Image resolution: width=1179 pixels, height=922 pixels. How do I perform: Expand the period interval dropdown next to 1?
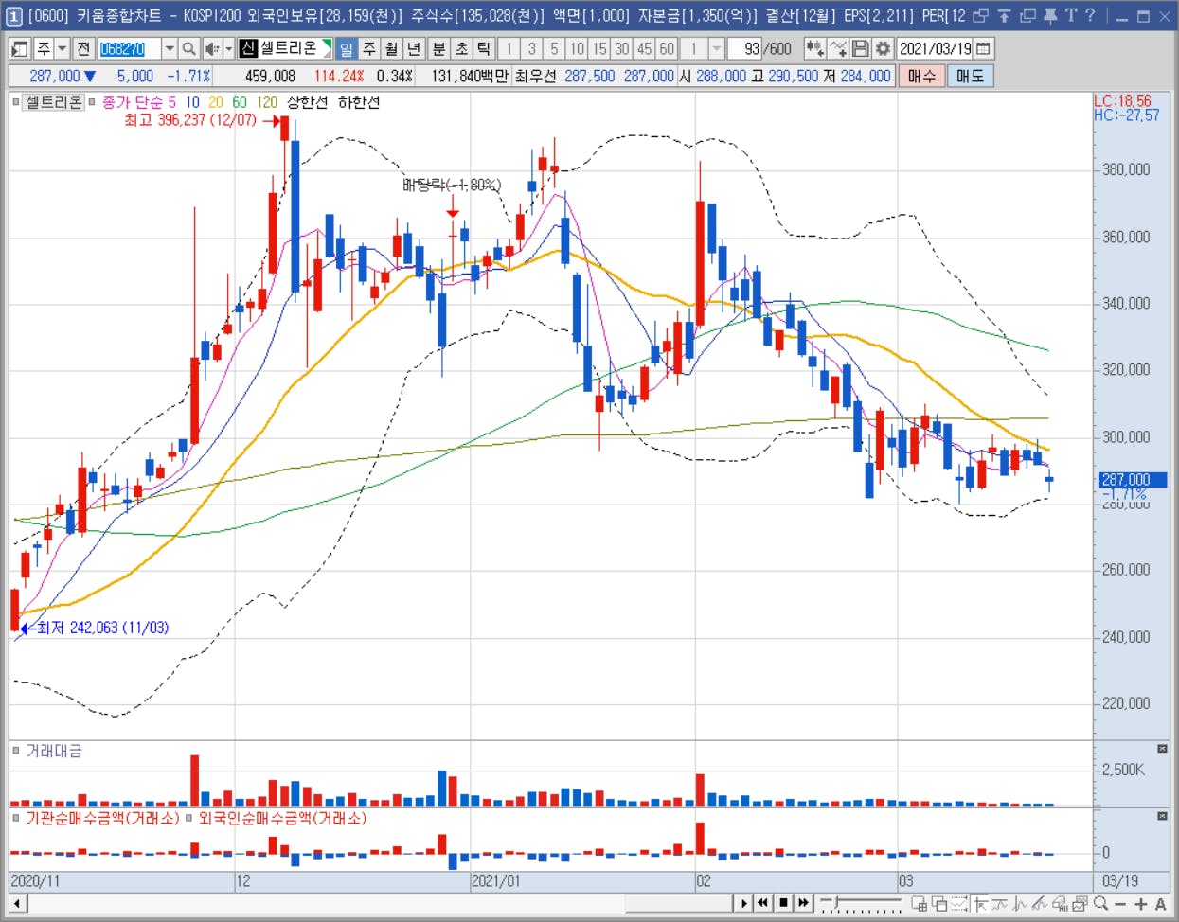click(x=716, y=48)
